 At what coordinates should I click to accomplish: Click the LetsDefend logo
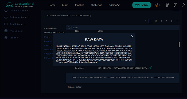[20, 5]
